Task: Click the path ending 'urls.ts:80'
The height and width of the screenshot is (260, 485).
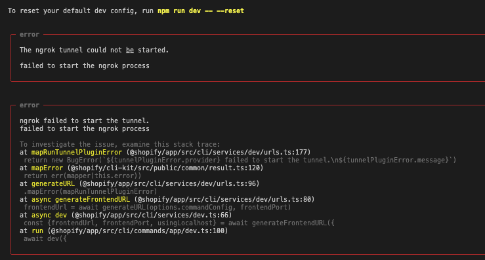Action: click(x=224, y=200)
